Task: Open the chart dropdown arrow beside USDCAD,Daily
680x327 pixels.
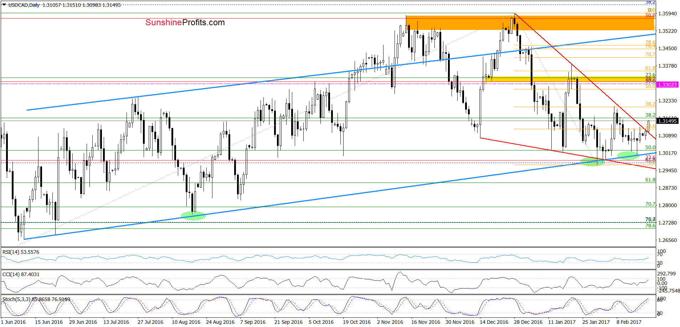Action: pyautogui.click(x=4, y=5)
